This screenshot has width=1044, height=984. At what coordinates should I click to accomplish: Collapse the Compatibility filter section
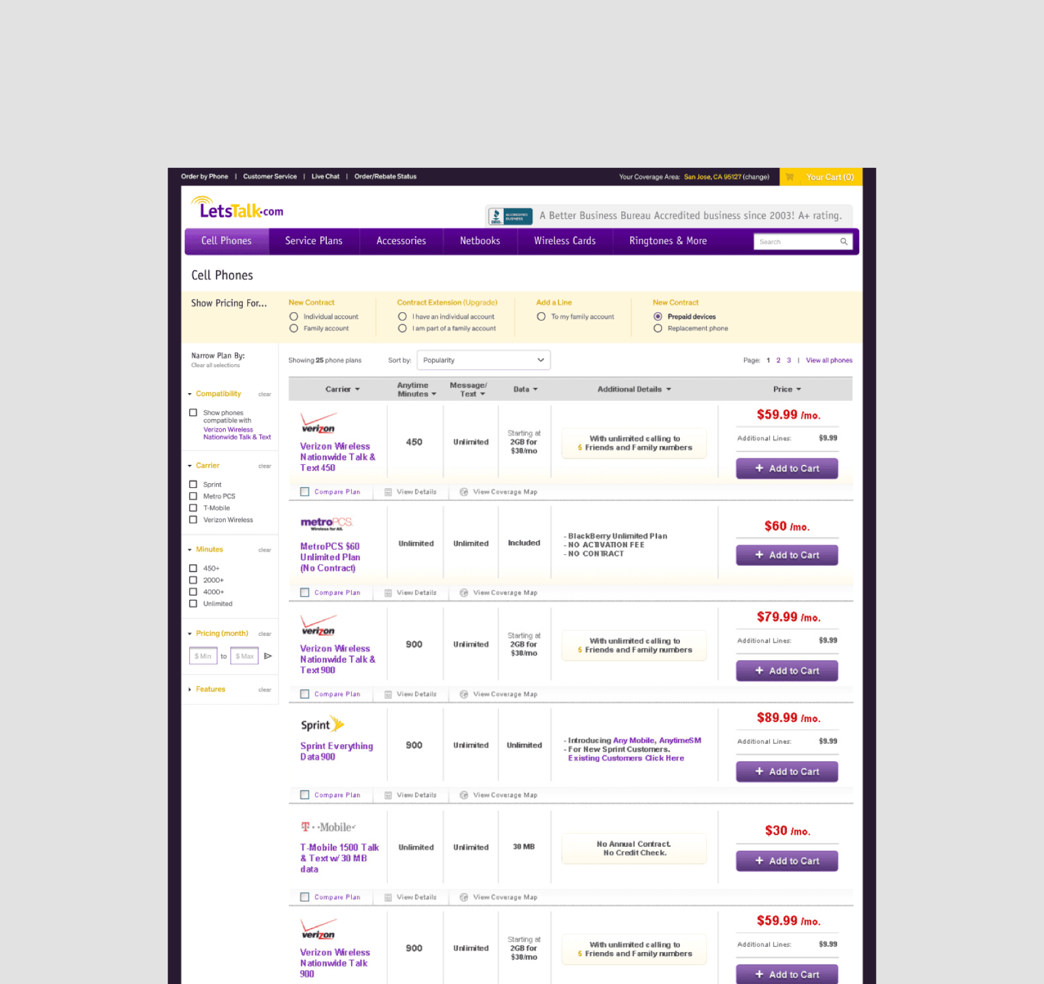[190, 394]
